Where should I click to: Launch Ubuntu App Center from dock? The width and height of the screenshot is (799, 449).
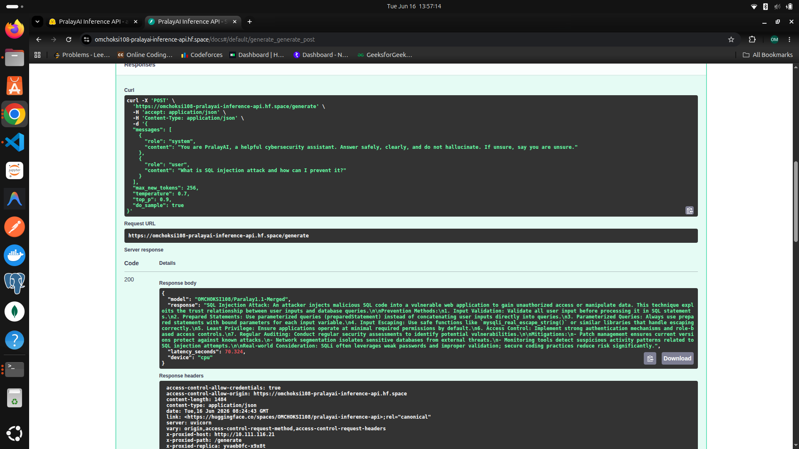(15, 86)
